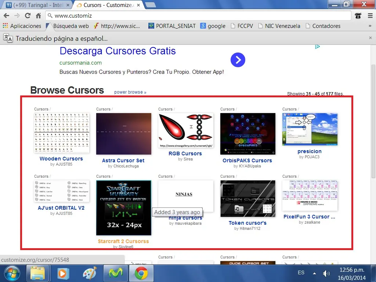The image size is (376, 282).
Task: Click the Chrome taskbar icon
Action: coord(141,273)
